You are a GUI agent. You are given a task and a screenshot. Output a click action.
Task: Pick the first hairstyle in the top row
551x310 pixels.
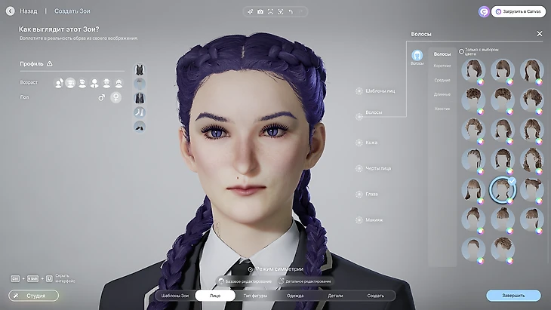click(x=473, y=70)
